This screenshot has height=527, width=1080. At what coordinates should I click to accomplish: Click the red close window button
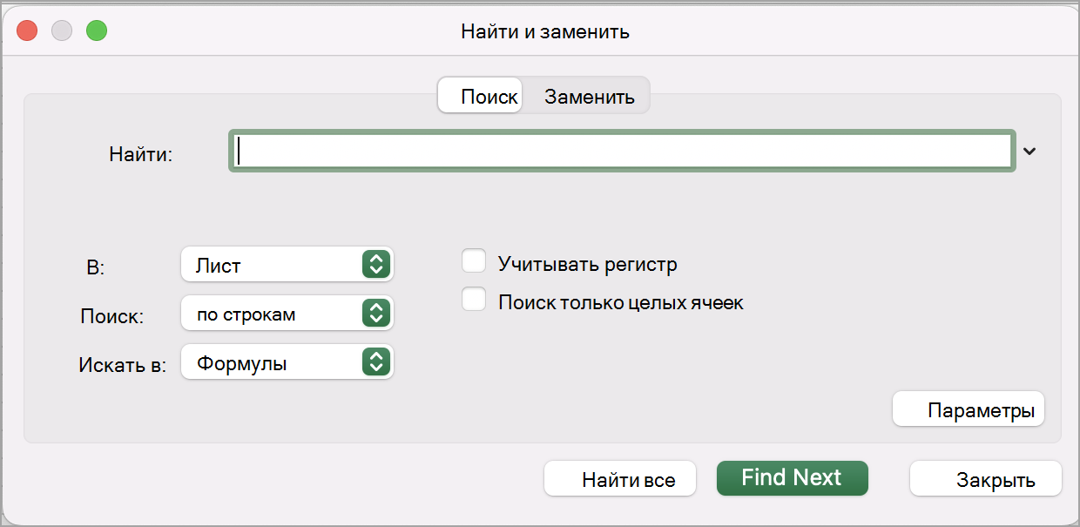28,31
